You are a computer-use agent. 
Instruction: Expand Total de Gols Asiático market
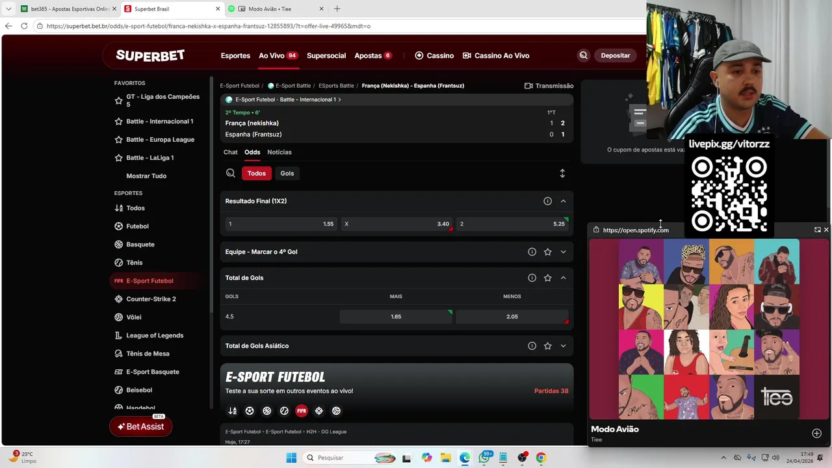tap(563, 346)
